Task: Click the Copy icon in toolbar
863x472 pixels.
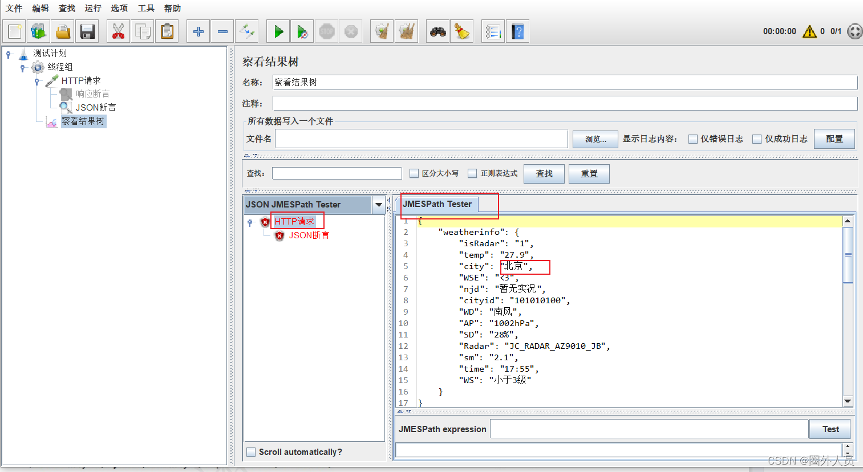Action: (143, 31)
